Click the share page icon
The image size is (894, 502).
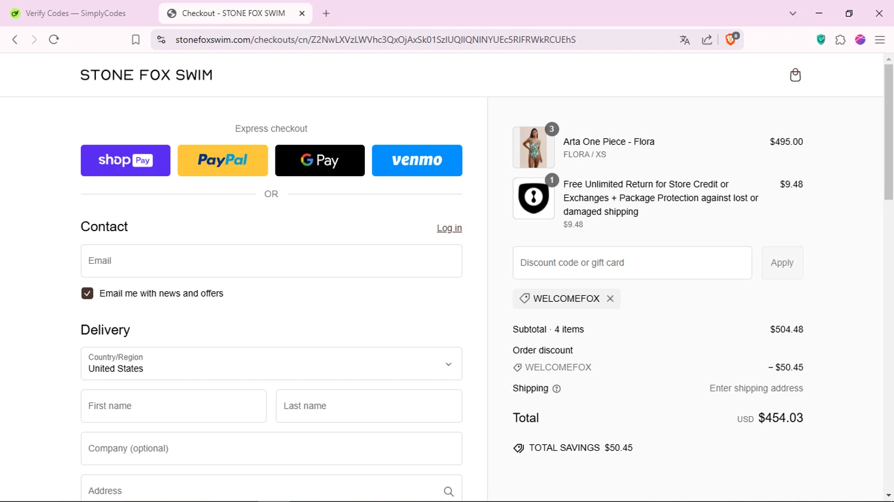[x=707, y=40]
